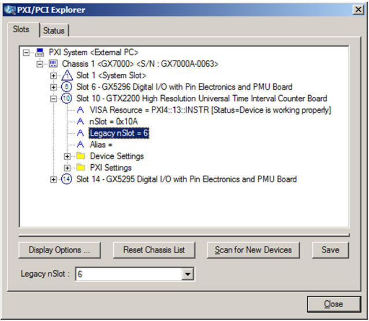The height and width of the screenshot is (321, 369).
Task: Expand the Slot 14 GX5295 node
Action: pyautogui.click(x=54, y=180)
